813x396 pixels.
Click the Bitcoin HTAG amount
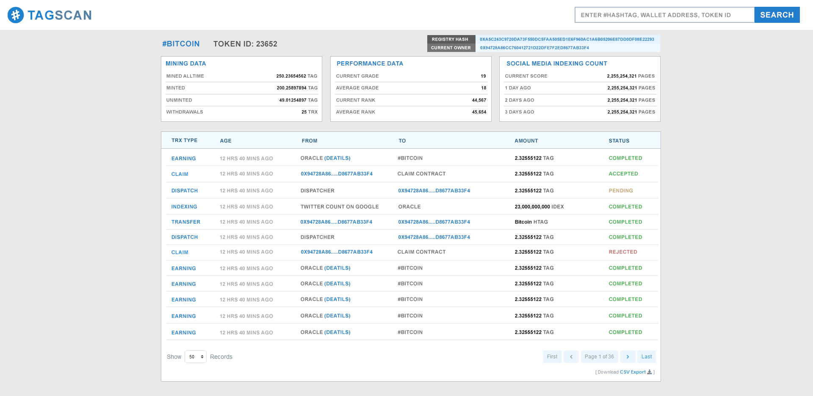pyautogui.click(x=531, y=222)
